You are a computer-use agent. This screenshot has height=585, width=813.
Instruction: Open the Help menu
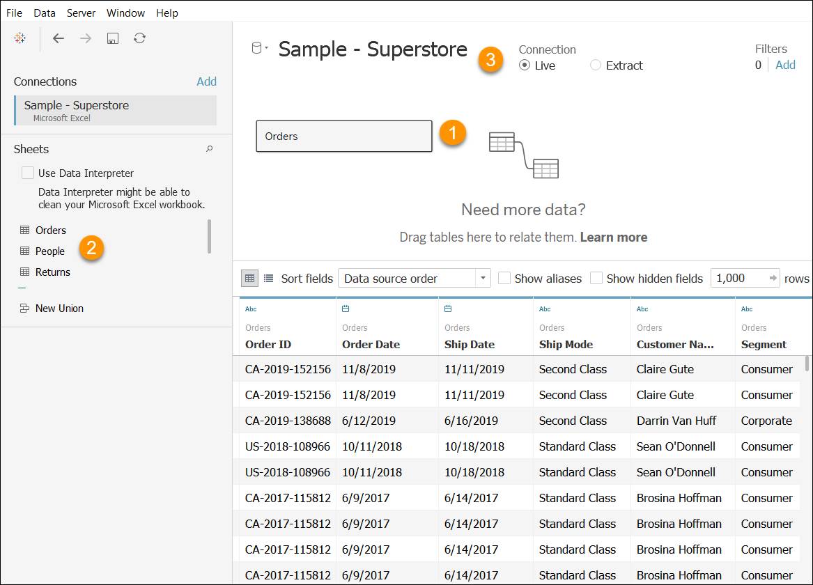pos(167,13)
